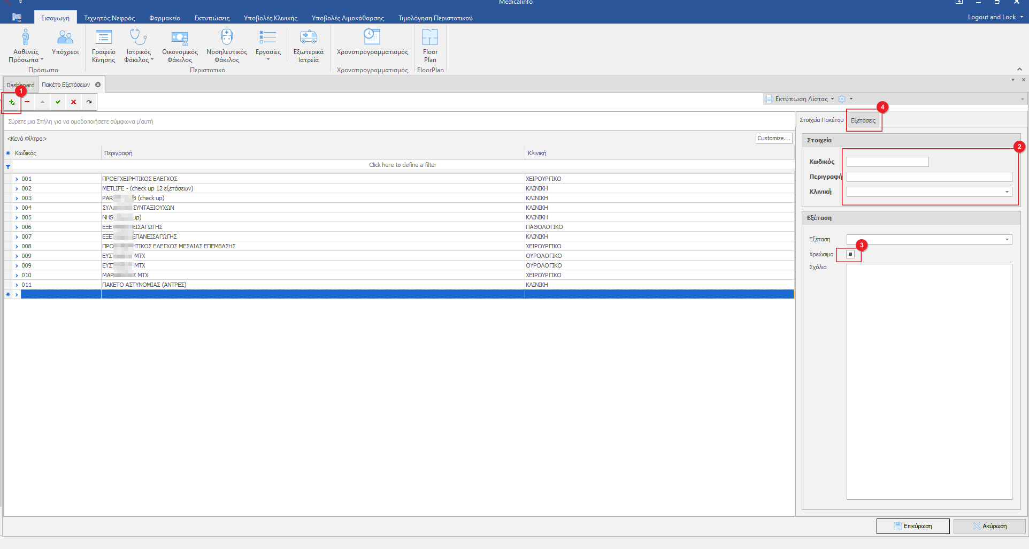
Task: Close the Πακέτο Εξετάσεων tab
Action: point(98,85)
